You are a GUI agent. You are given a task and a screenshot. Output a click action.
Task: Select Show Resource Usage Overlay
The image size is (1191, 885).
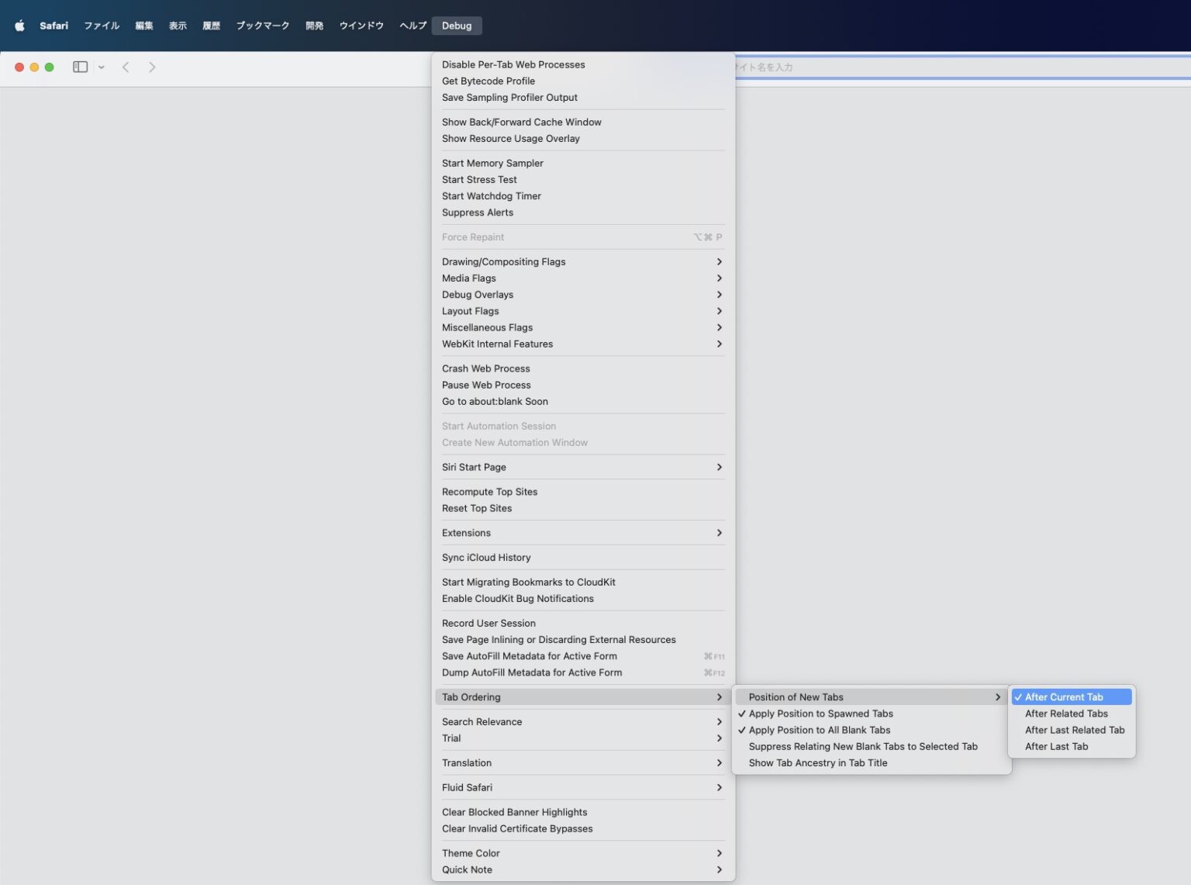(x=511, y=139)
